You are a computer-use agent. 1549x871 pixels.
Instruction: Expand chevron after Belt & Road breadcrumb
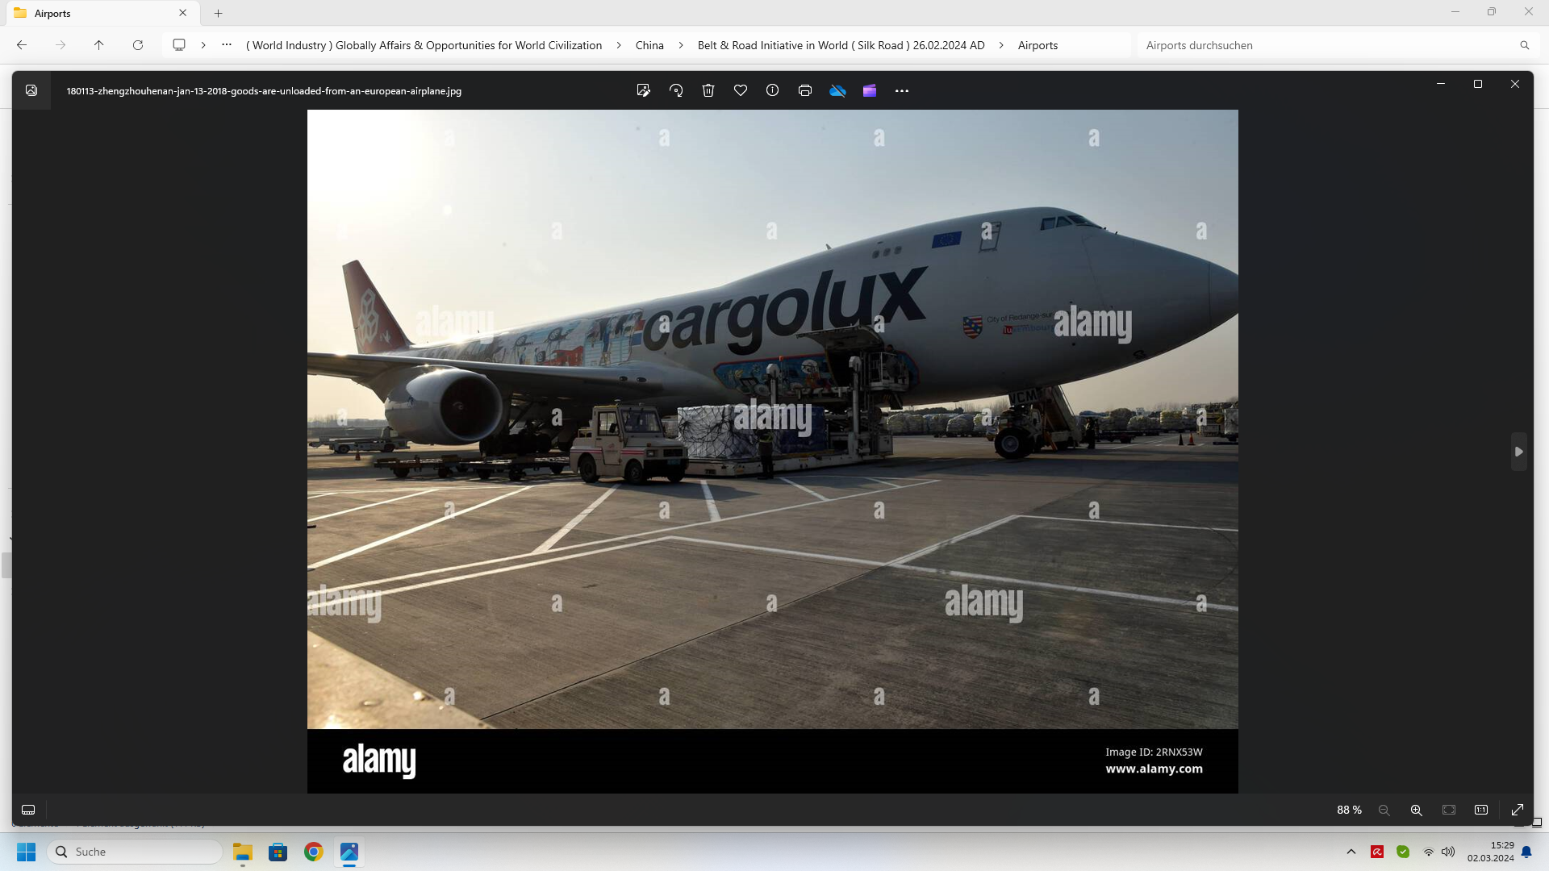(x=1001, y=45)
